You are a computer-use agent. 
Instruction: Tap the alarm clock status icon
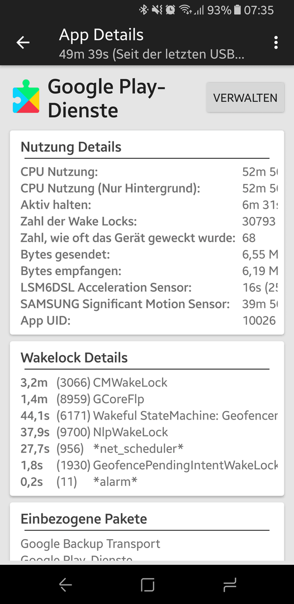click(x=170, y=10)
